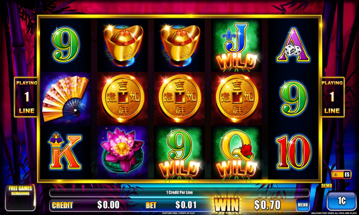Click the red 10 symbol
359x215 pixels.
click(294, 152)
